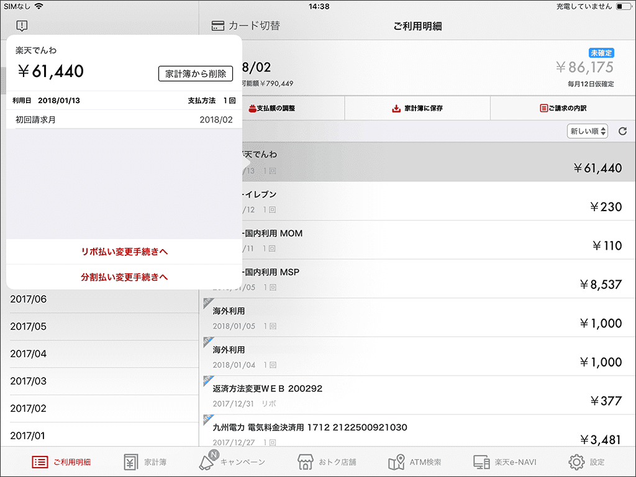Open the キャンペーン campaign tab
The width and height of the screenshot is (636, 477).
(x=232, y=462)
